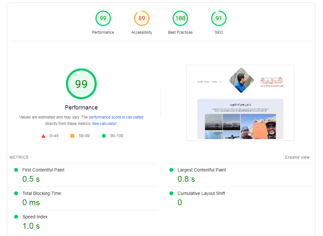Screen dimensions: 323x236
Task: Open the performance score is calculated link
Action: (116, 117)
